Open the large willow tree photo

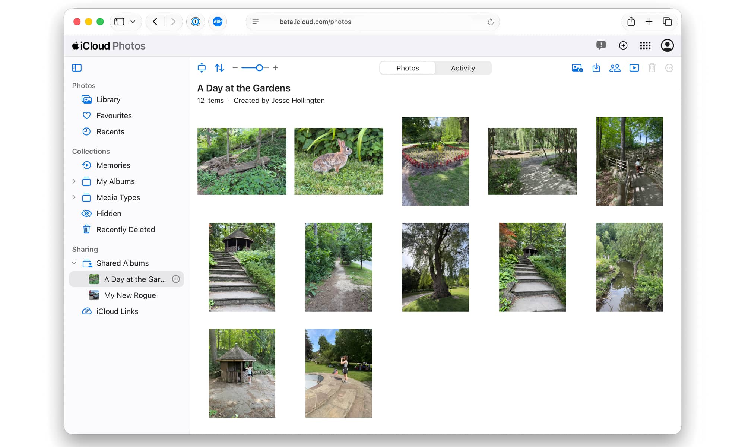pyautogui.click(x=435, y=267)
